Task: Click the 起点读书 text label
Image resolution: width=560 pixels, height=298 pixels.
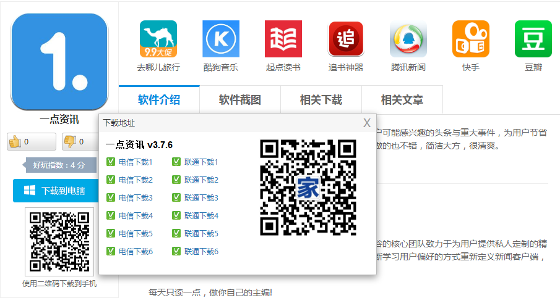Action: (x=283, y=67)
